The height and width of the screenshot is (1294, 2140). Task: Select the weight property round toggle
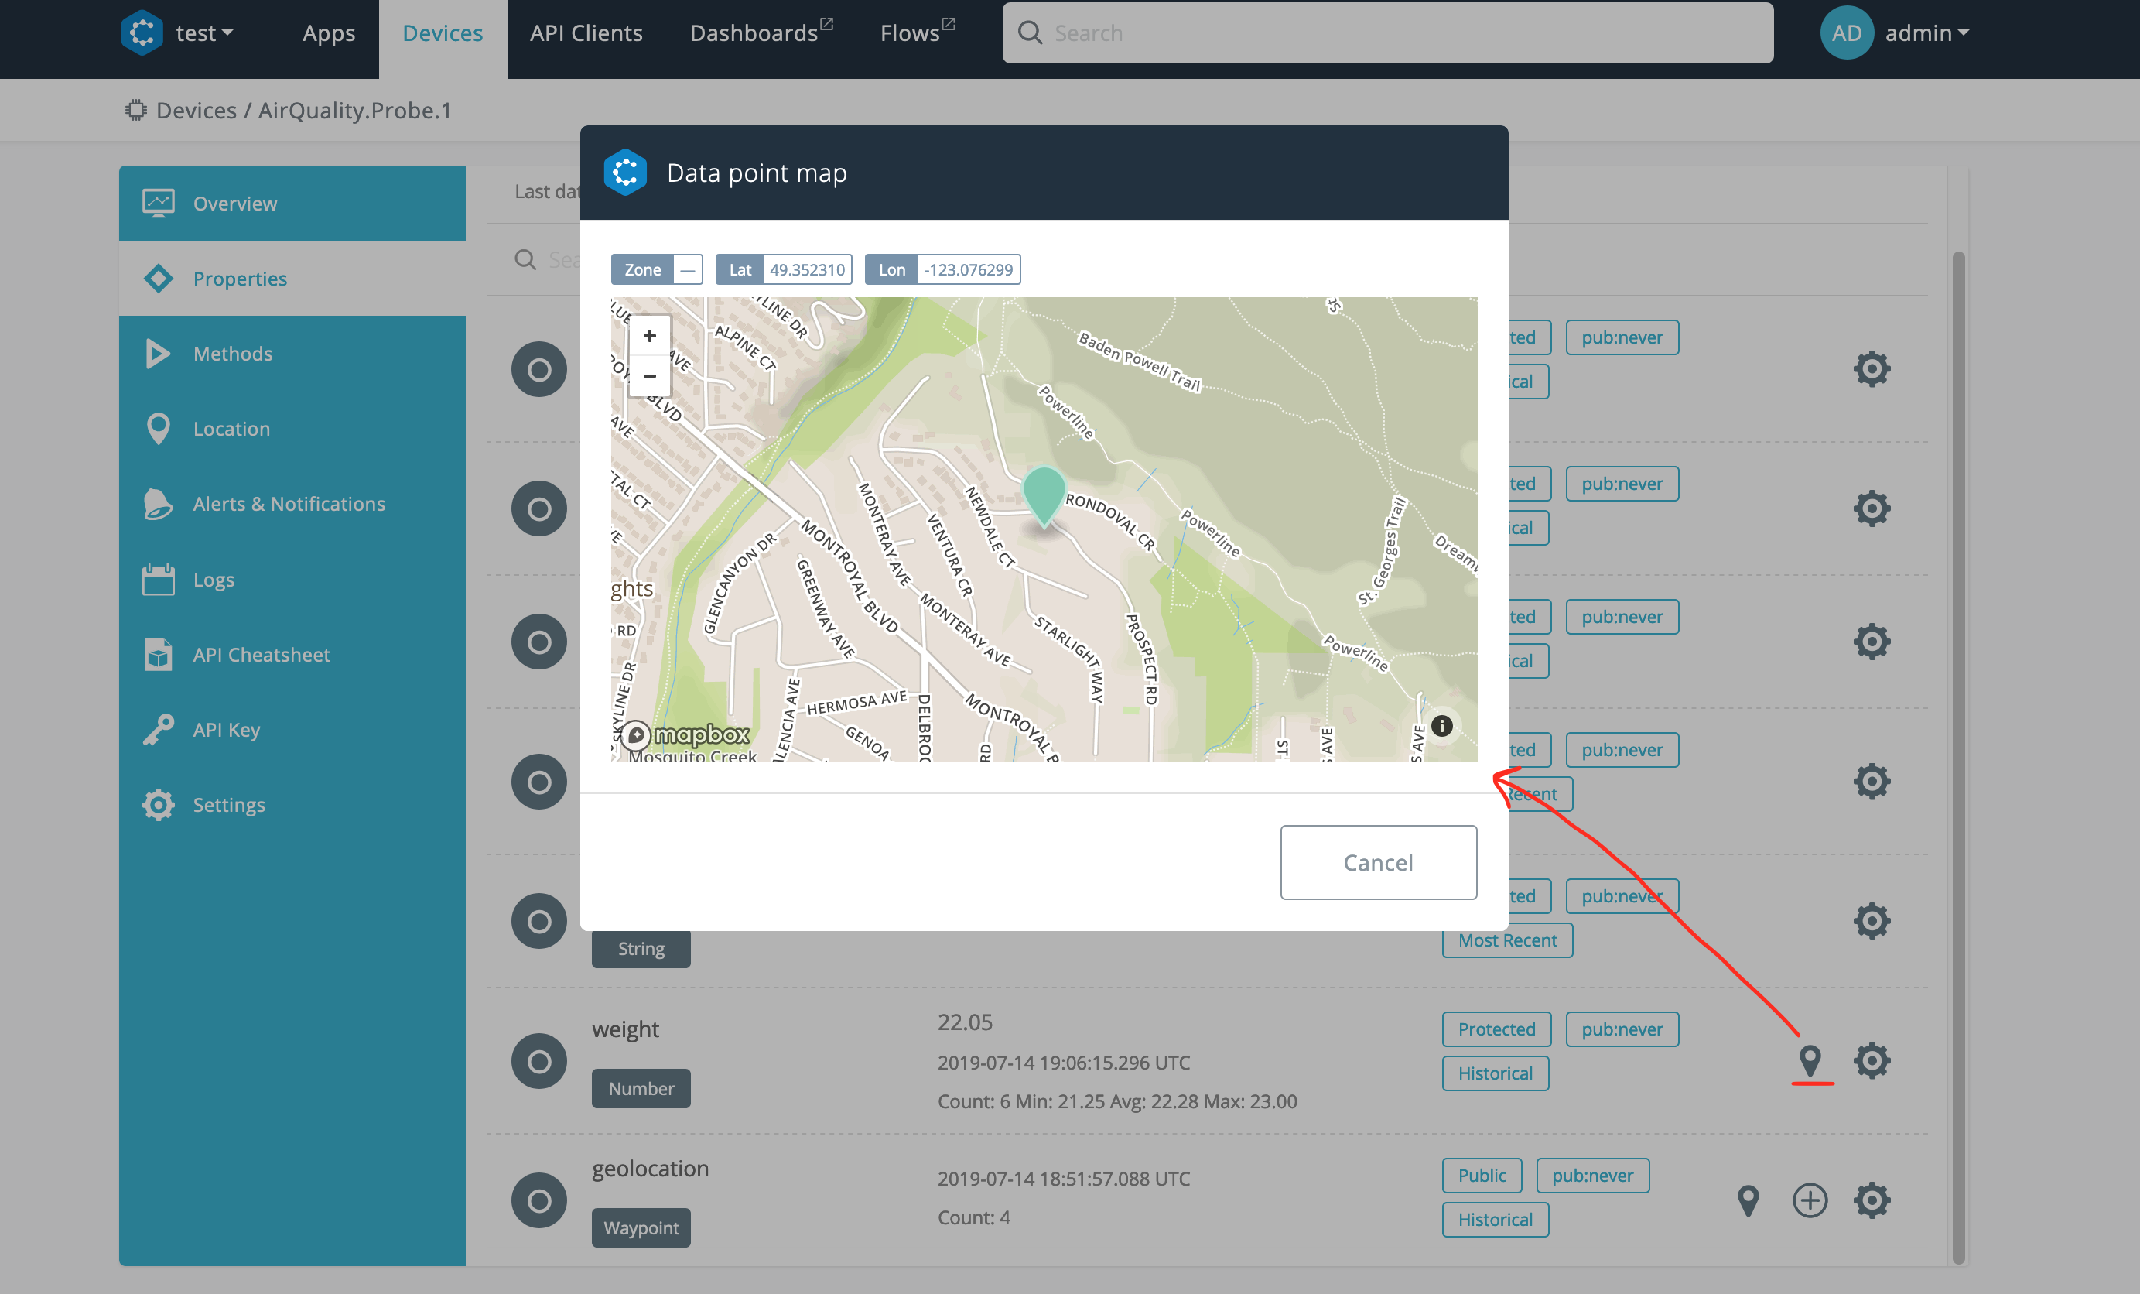[538, 1060]
